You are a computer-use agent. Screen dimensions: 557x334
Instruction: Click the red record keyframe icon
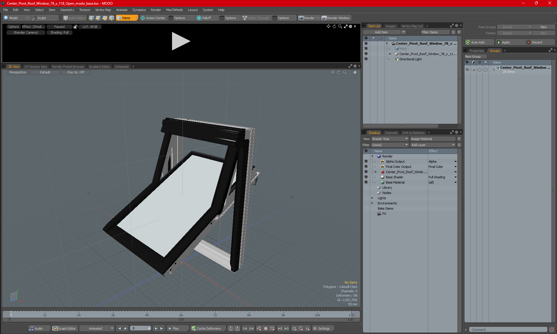click(x=265, y=328)
